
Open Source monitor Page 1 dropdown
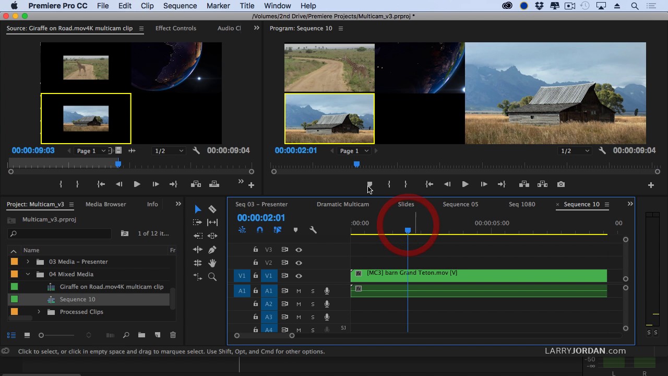91,151
